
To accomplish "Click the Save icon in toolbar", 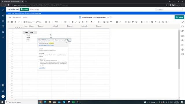I will 8,22.
